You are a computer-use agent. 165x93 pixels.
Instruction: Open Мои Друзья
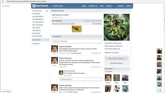point(36,14)
